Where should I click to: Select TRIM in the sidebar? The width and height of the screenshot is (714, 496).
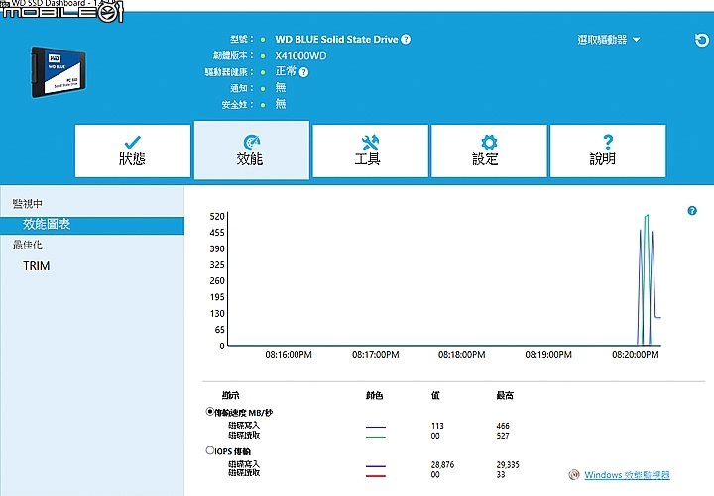click(36, 266)
